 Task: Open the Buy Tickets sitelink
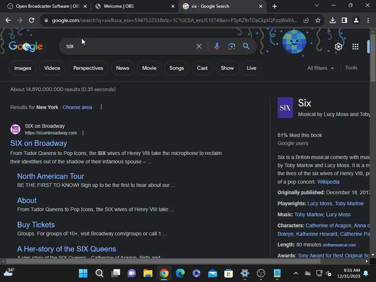point(36,225)
